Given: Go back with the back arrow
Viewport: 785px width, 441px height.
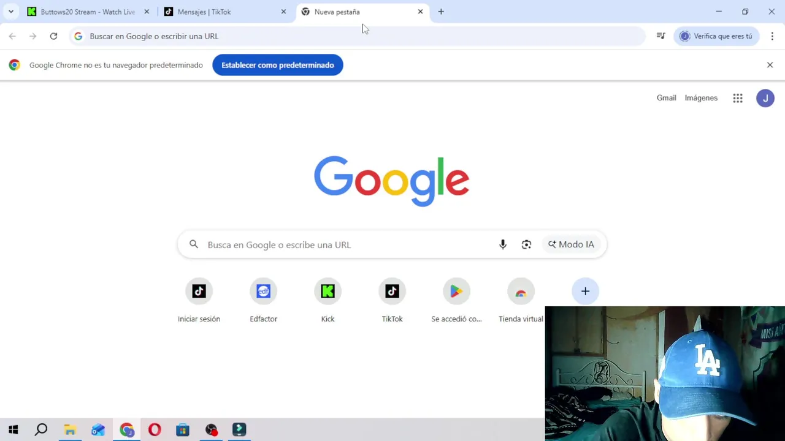Looking at the screenshot, I should pyautogui.click(x=12, y=36).
